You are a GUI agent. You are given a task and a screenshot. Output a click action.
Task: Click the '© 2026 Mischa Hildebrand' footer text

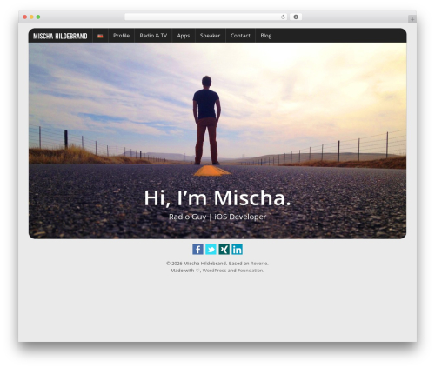click(197, 264)
